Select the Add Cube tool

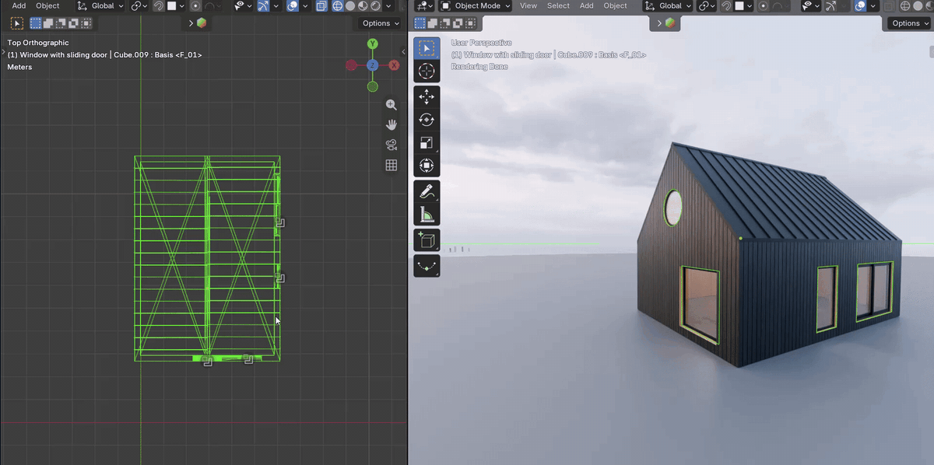[x=427, y=240]
